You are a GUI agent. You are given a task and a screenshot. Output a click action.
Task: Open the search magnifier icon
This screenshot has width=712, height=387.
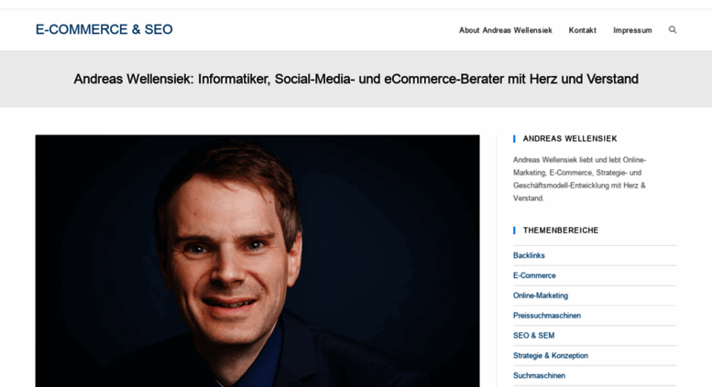(x=673, y=30)
